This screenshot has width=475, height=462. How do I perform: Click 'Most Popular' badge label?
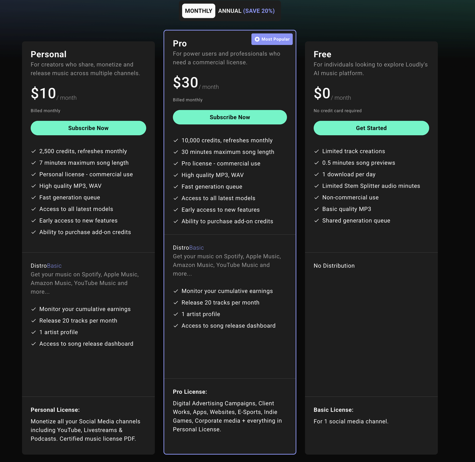click(x=275, y=39)
